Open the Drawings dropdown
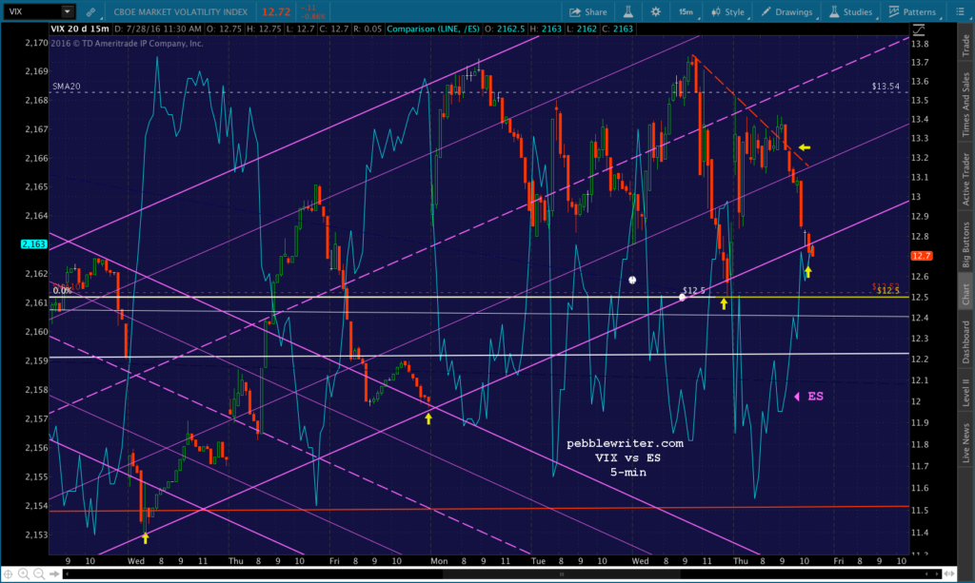 (787, 11)
